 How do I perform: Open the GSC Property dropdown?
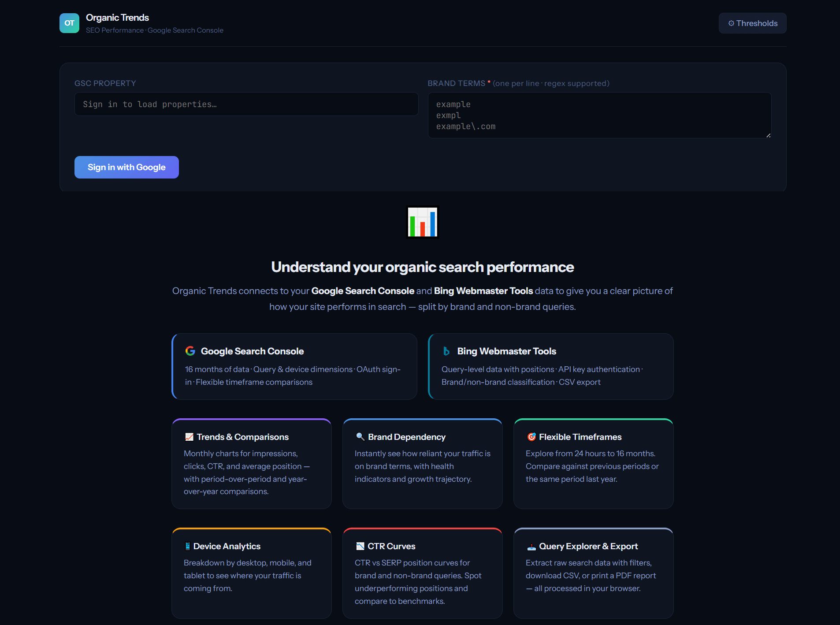click(x=246, y=104)
